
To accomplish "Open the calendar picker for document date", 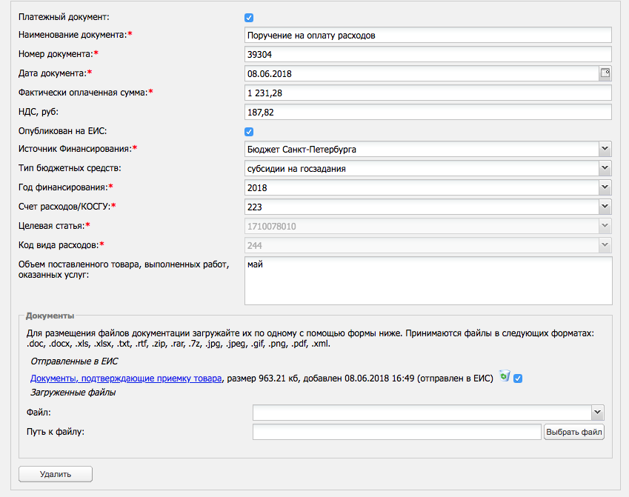I will (x=605, y=73).
